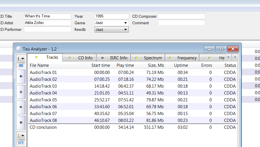Image resolution: width=260 pixels, height=147 pixels.
Task: Sort by the Size, Mb column header
Action: (151, 65)
